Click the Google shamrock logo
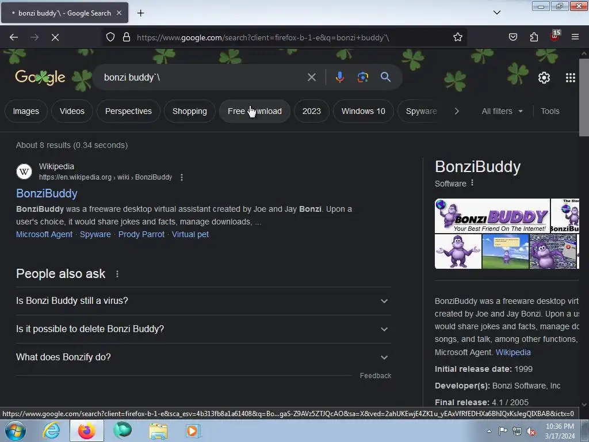 click(40, 78)
